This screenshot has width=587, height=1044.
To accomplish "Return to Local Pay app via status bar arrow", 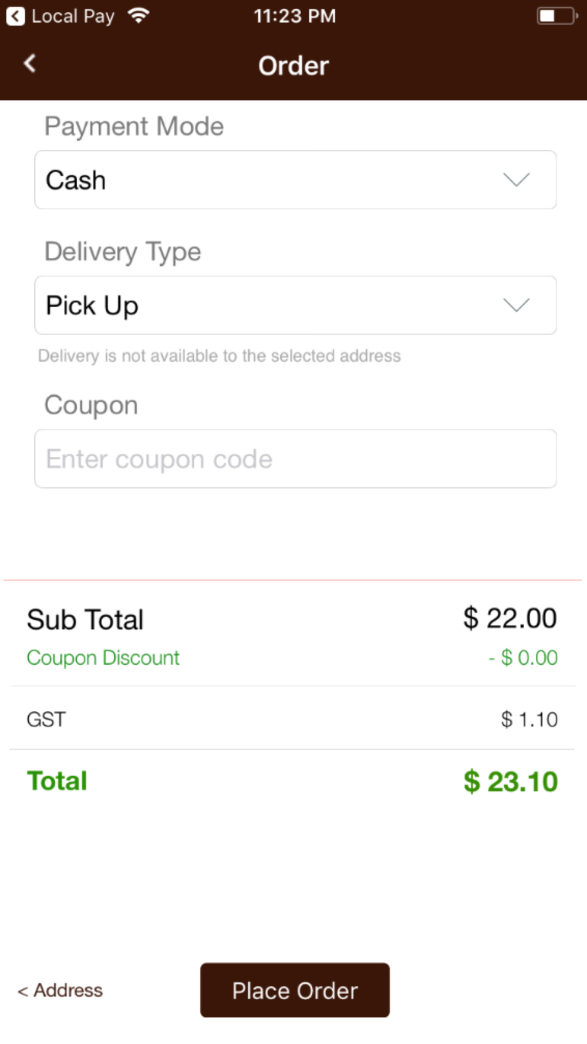I will pos(16,16).
